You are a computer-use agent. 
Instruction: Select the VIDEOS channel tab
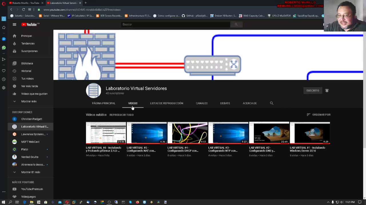tap(133, 103)
